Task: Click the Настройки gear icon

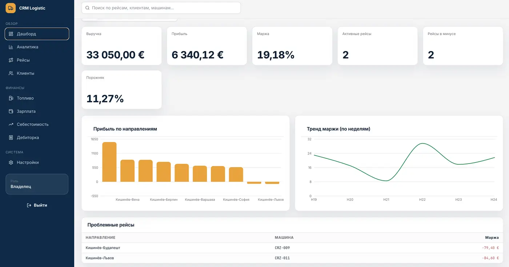Action: click(11, 162)
